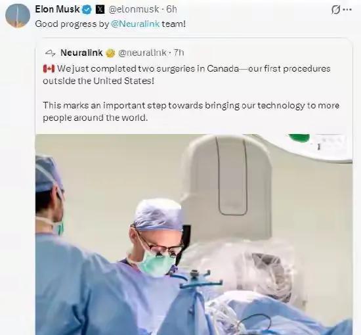Open the Elon Musk display name
This screenshot has height=335, width=361.
tap(57, 9)
